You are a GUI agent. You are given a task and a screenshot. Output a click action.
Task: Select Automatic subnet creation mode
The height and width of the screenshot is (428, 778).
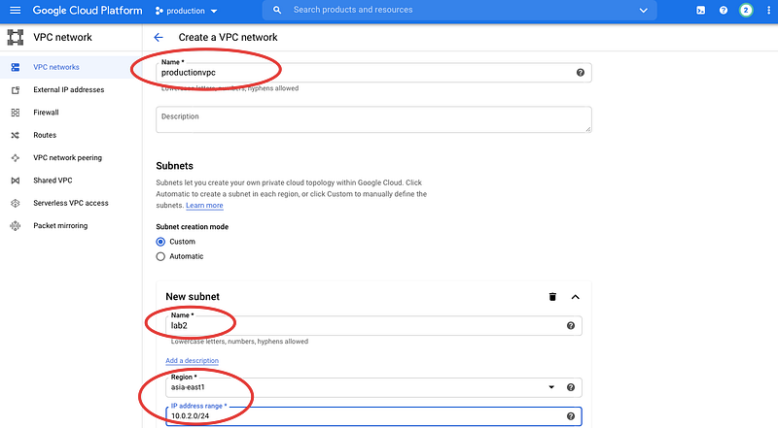pos(161,256)
